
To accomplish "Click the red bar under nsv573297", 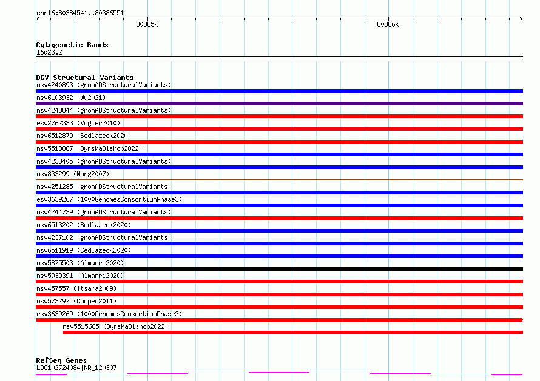I will (x=279, y=307).
